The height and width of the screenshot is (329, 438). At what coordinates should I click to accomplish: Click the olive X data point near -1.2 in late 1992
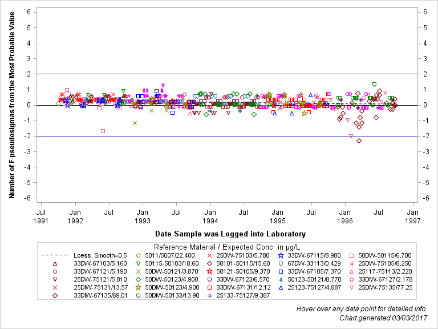click(135, 123)
